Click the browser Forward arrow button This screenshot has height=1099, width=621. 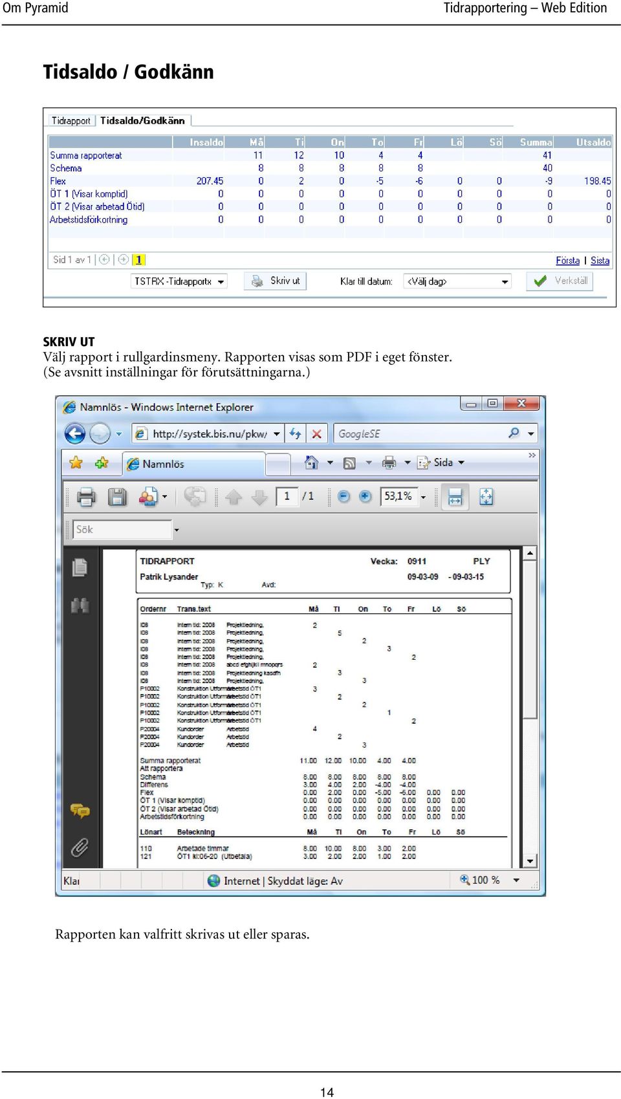[x=100, y=433]
